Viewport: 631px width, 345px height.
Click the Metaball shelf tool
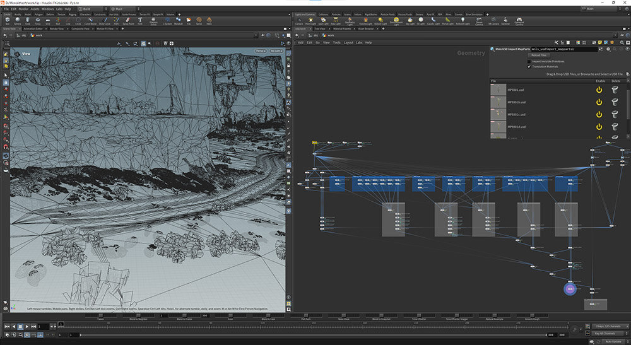point(177,21)
